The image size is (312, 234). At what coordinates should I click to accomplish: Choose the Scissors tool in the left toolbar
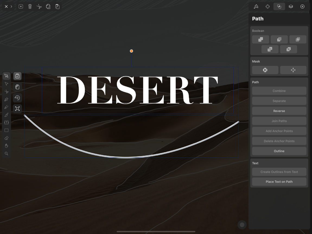6,91
